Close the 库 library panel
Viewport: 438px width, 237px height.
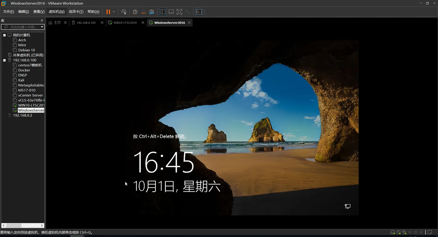tap(42, 21)
